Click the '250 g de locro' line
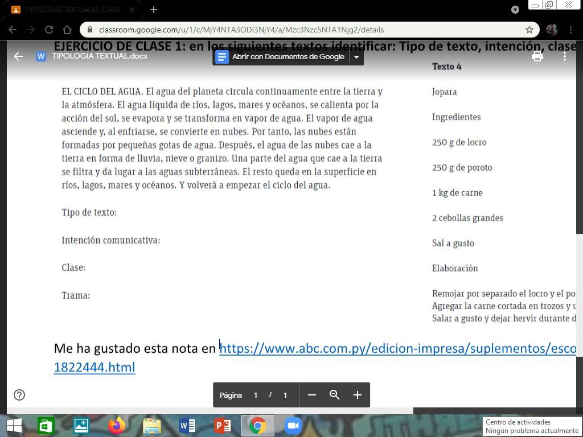Viewport: 583px width, 437px height. [x=459, y=142]
